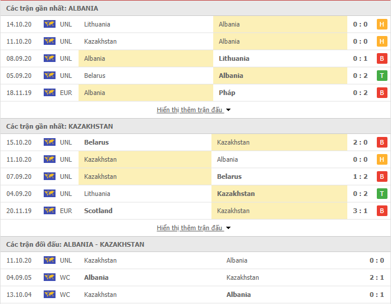This screenshot has height=304, width=391.
Task: Click the flag icon for 14.10.20 Lithuania match
Action: click(x=50, y=24)
